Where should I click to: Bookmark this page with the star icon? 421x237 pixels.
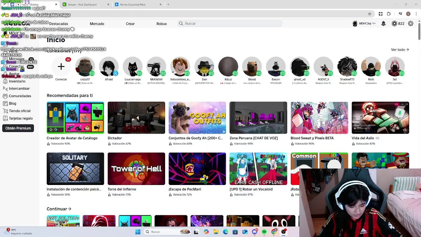point(370,14)
